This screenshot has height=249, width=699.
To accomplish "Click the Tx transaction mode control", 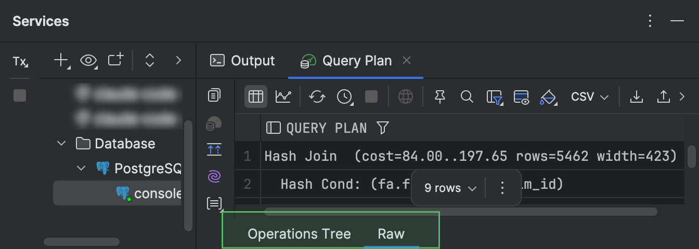I will coord(20,61).
